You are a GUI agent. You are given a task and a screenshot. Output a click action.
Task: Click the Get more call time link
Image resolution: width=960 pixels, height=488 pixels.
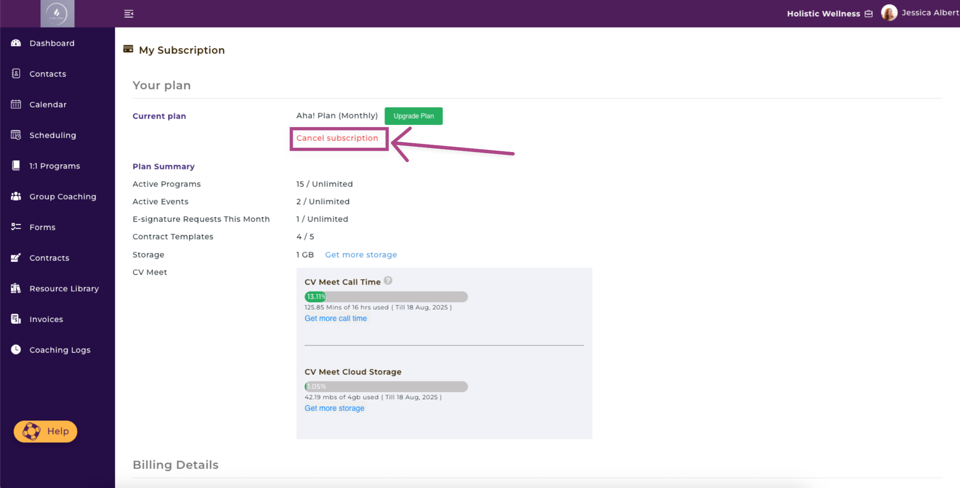pyautogui.click(x=336, y=318)
